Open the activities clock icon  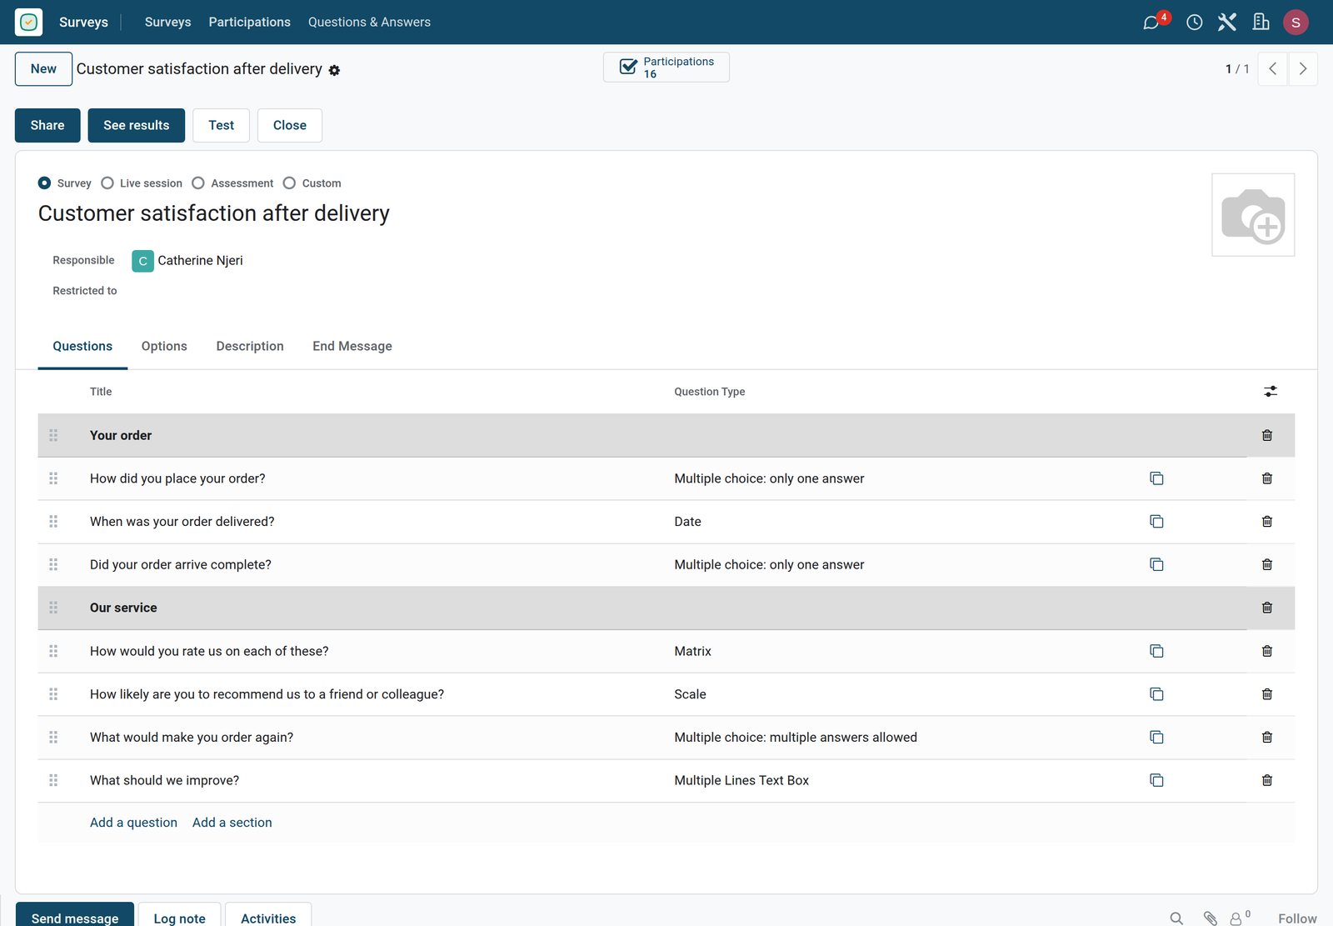1194,23
